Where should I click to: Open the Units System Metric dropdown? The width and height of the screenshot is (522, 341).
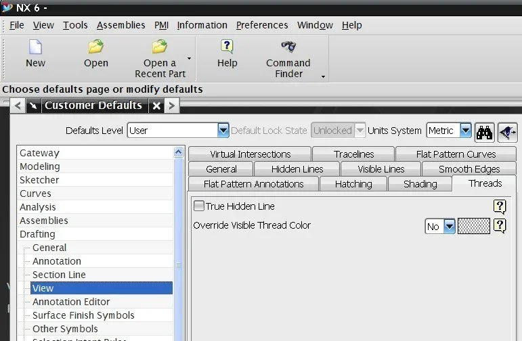[465, 131]
